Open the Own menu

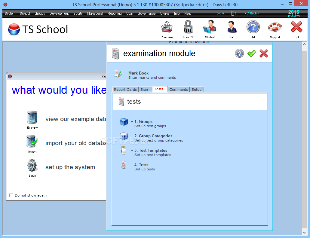pos(130,14)
